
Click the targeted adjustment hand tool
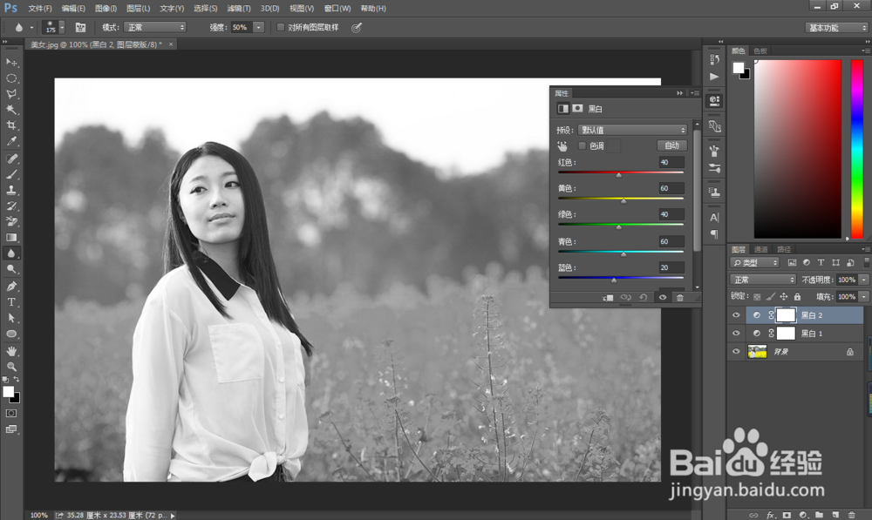click(562, 146)
